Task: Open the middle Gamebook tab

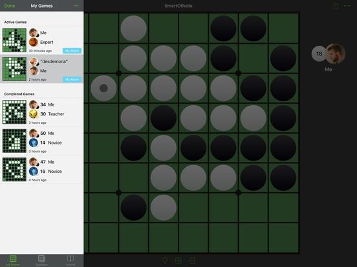Action: tap(41, 261)
